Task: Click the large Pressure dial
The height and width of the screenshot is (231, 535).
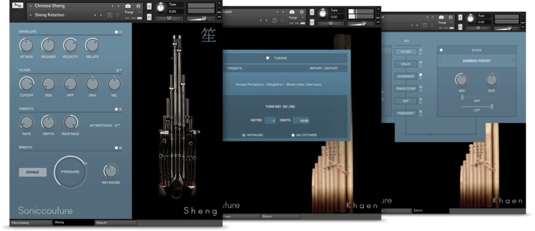Action: pyautogui.click(x=70, y=172)
